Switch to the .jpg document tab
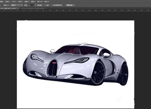Image resolution: width=151 pixels, height=109 pixels. pos(32,9)
